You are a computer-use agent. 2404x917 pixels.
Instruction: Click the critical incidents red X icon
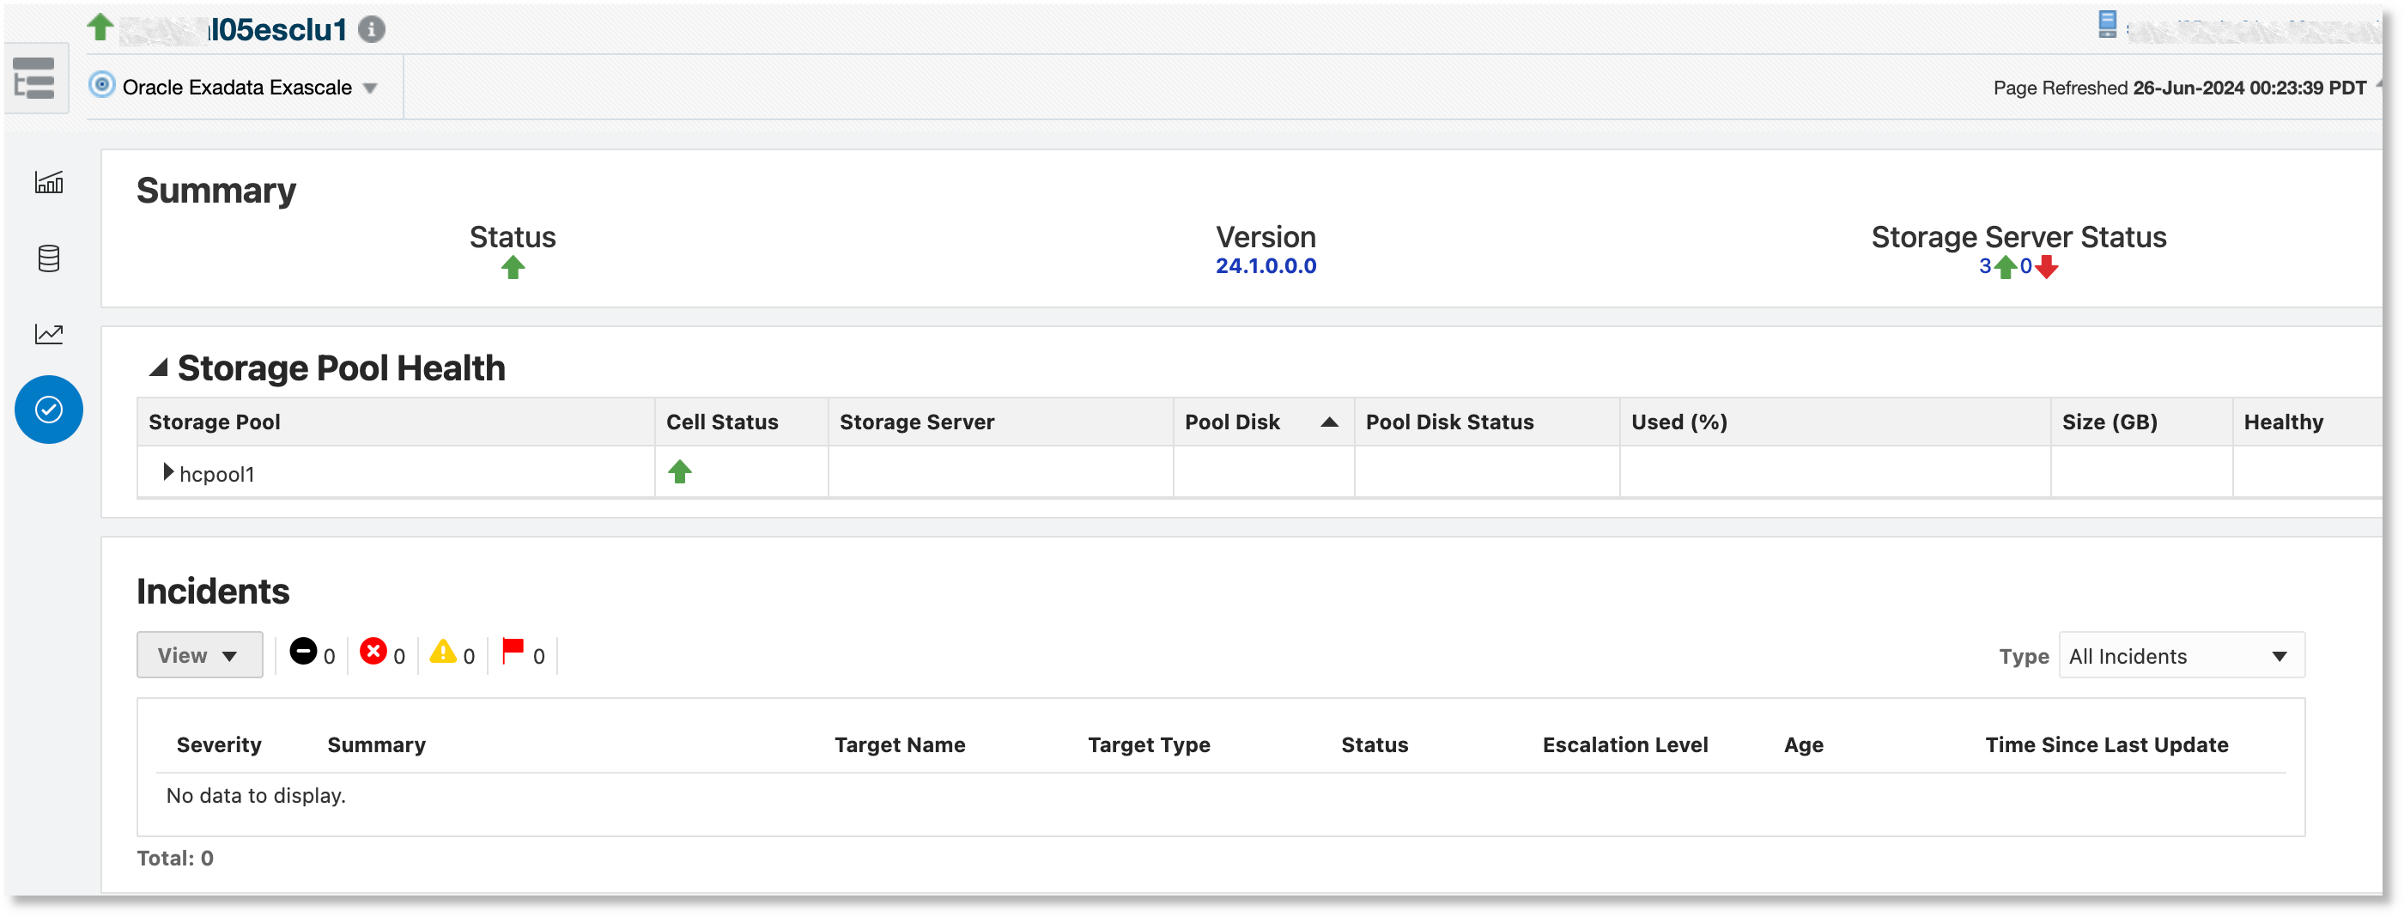click(373, 652)
